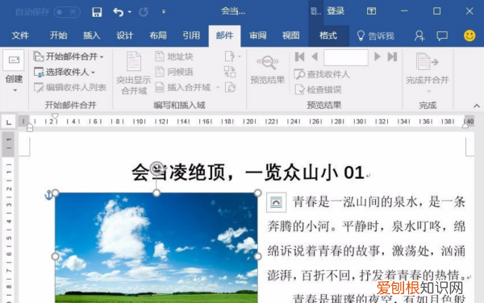Click the top-middle resize handle of image
Viewport: 484px width, 303px height.
pyautogui.click(x=156, y=193)
